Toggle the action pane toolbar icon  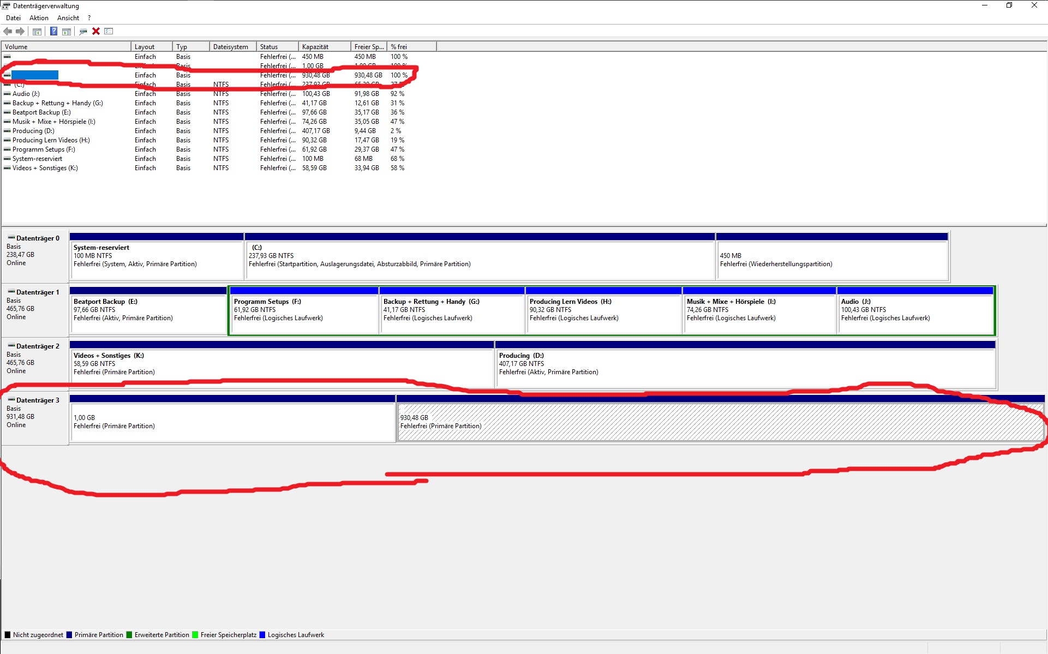(67, 31)
